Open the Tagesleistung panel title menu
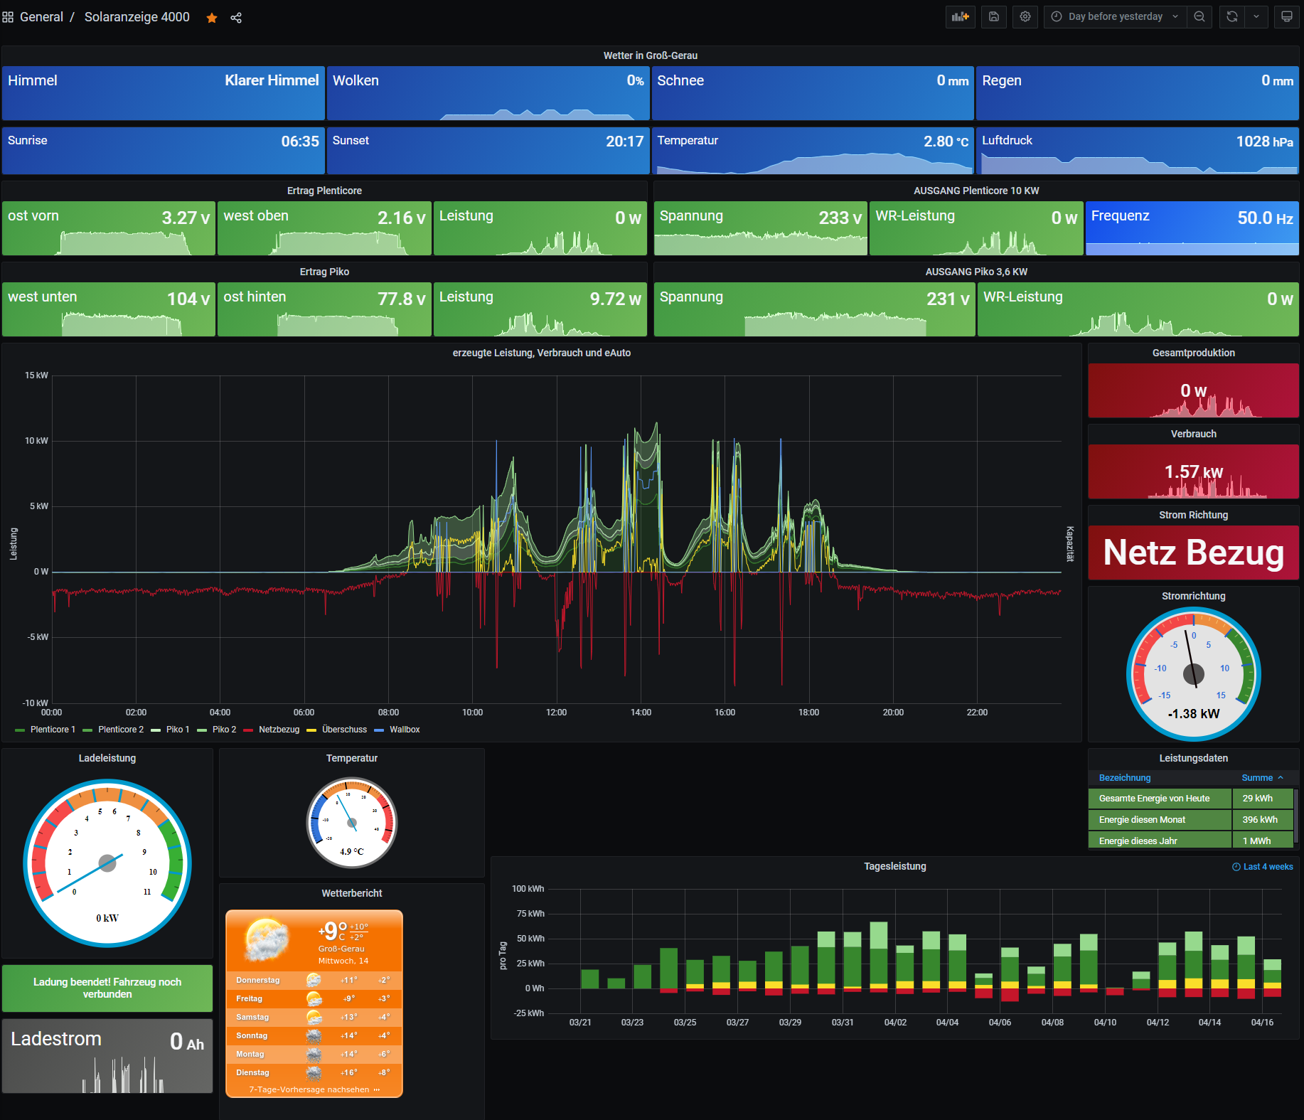The height and width of the screenshot is (1120, 1304). click(x=894, y=866)
